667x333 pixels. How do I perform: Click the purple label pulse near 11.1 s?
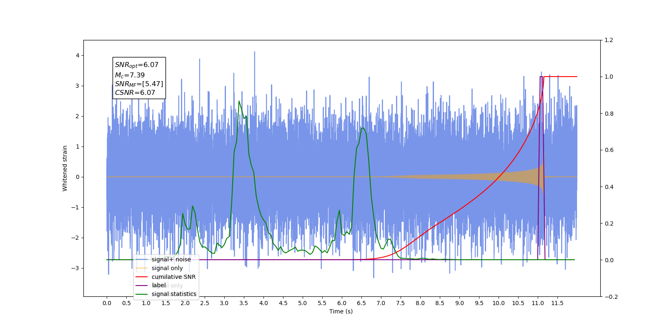pos(541,77)
